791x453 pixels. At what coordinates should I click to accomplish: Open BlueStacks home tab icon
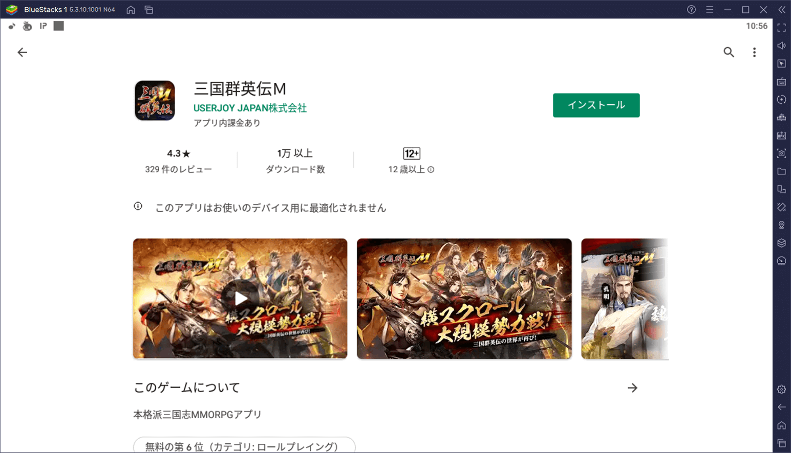click(131, 10)
